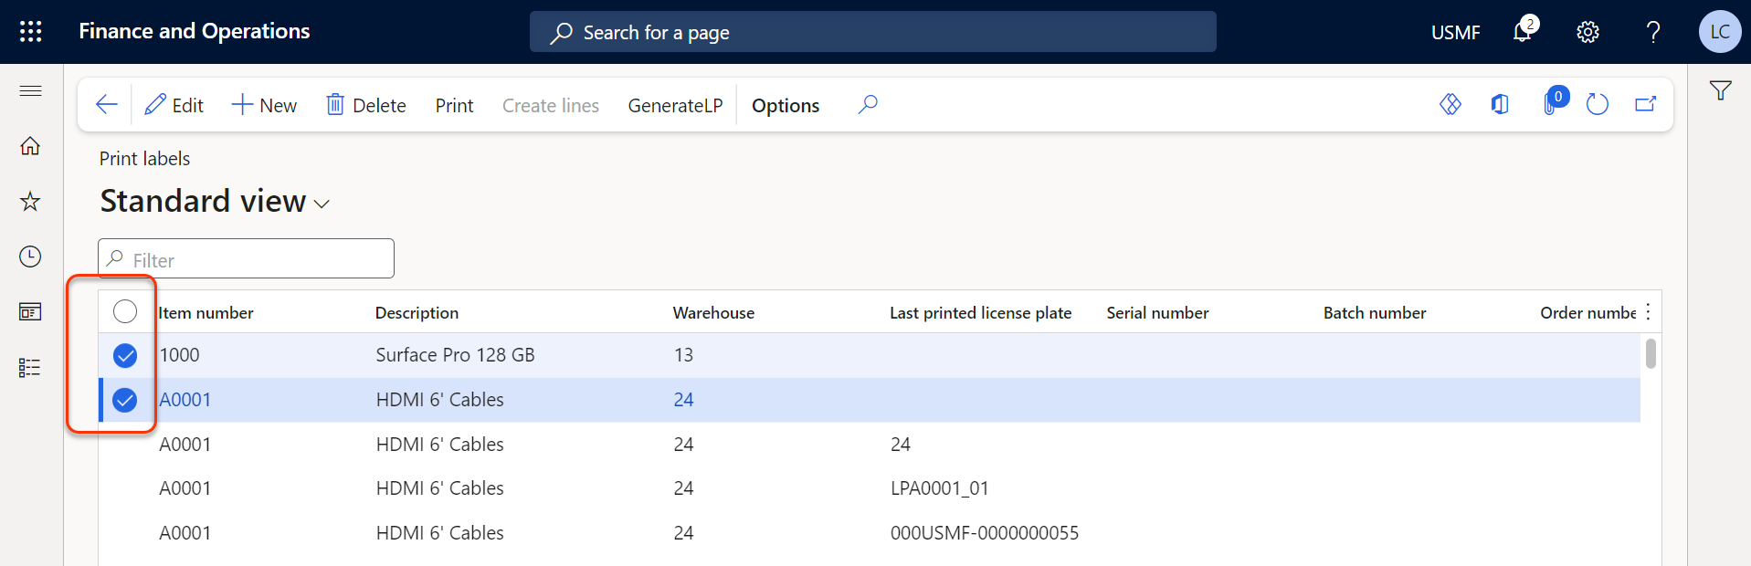Click the Delete button

click(366, 106)
